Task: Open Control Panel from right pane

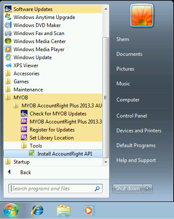Action: (132, 116)
